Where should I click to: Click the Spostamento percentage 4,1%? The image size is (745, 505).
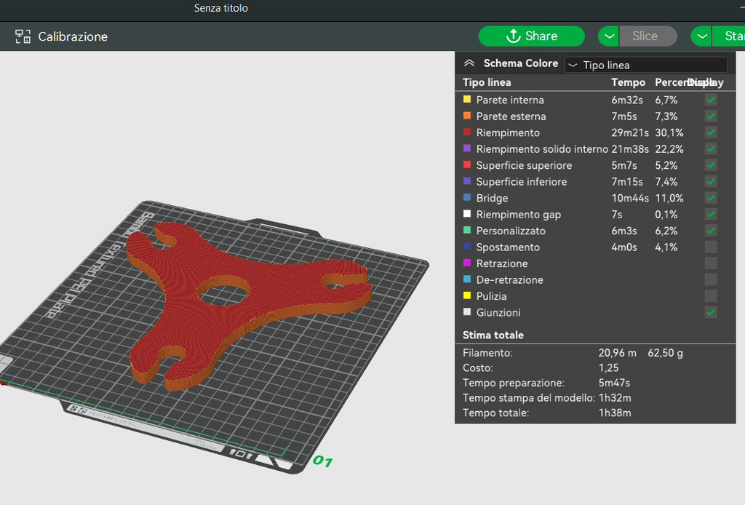point(666,247)
